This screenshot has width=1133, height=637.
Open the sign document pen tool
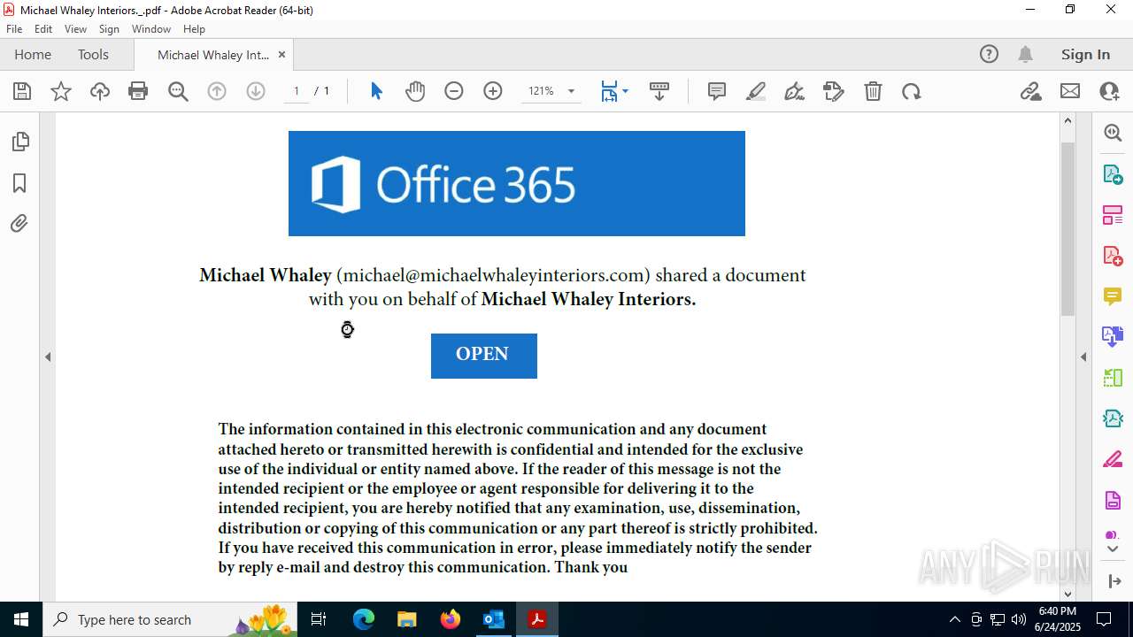click(795, 91)
